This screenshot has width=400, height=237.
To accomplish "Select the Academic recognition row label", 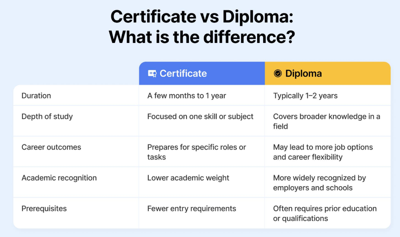I will click(x=59, y=178).
